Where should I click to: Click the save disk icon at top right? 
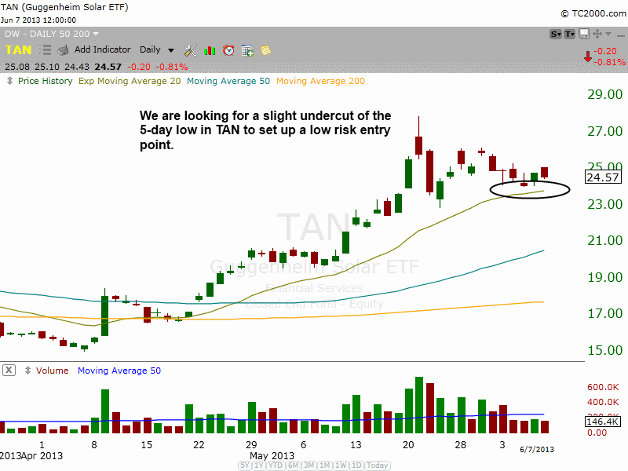pyautogui.click(x=584, y=34)
